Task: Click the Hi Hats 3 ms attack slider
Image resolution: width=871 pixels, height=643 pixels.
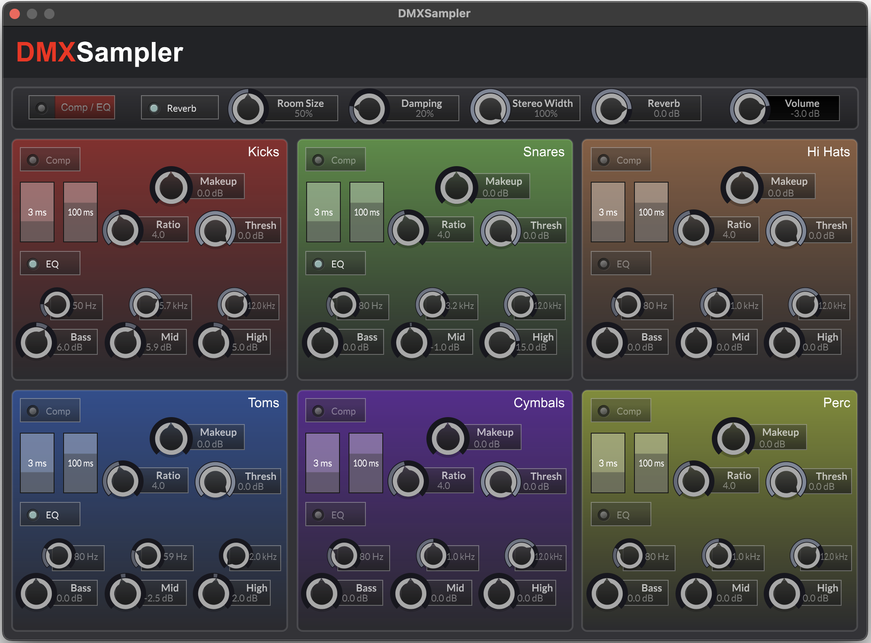Action: click(x=608, y=212)
